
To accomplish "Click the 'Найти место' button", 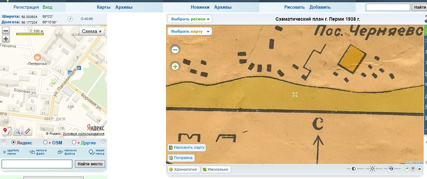I will pos(90,164).
